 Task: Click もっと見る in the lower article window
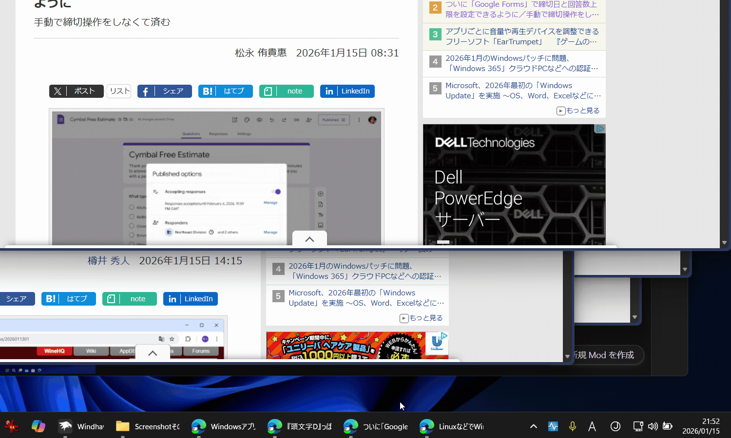pyautogui.click(x=421, y=318)
